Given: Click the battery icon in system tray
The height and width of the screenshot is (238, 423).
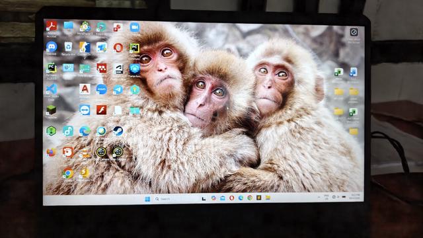Looking at the screenshot, I should (344, 197).
